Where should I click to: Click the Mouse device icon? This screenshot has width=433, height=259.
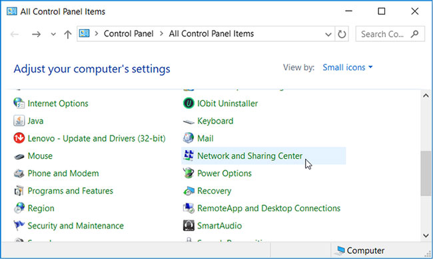coord(19,156)
